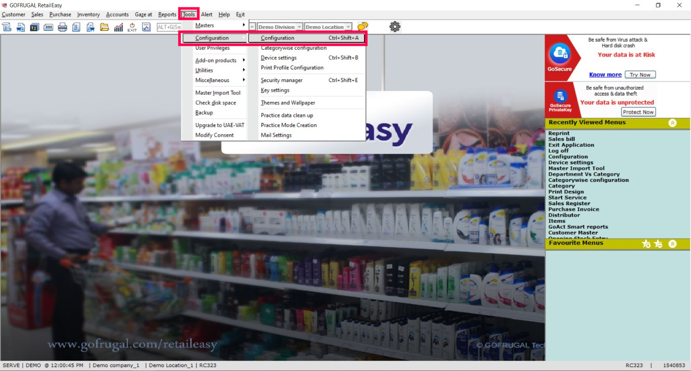Open Sales bill from recently viewed

coord(561,139)
